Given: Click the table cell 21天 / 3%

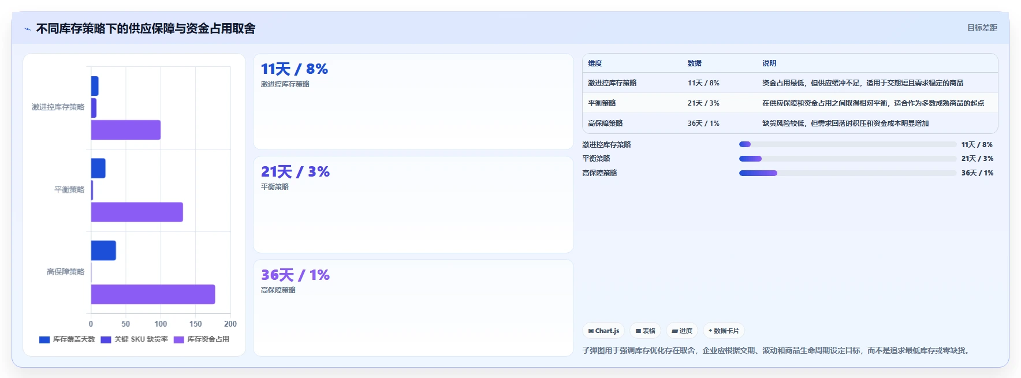Looking at the screenshot, I should coord(703,103).
